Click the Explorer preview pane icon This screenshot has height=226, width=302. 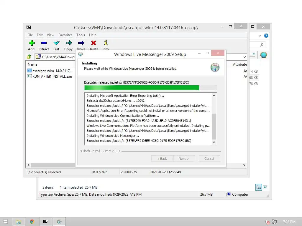tap(252, 55)
